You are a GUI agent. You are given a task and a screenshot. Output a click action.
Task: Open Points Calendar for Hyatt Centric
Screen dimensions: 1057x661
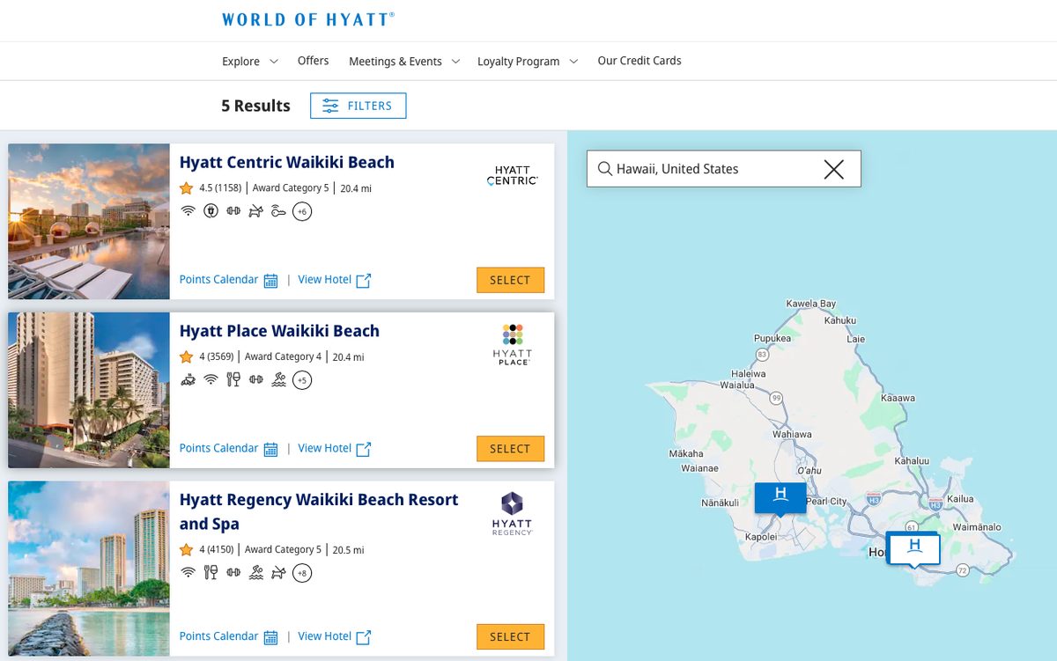tap(229, 280)
